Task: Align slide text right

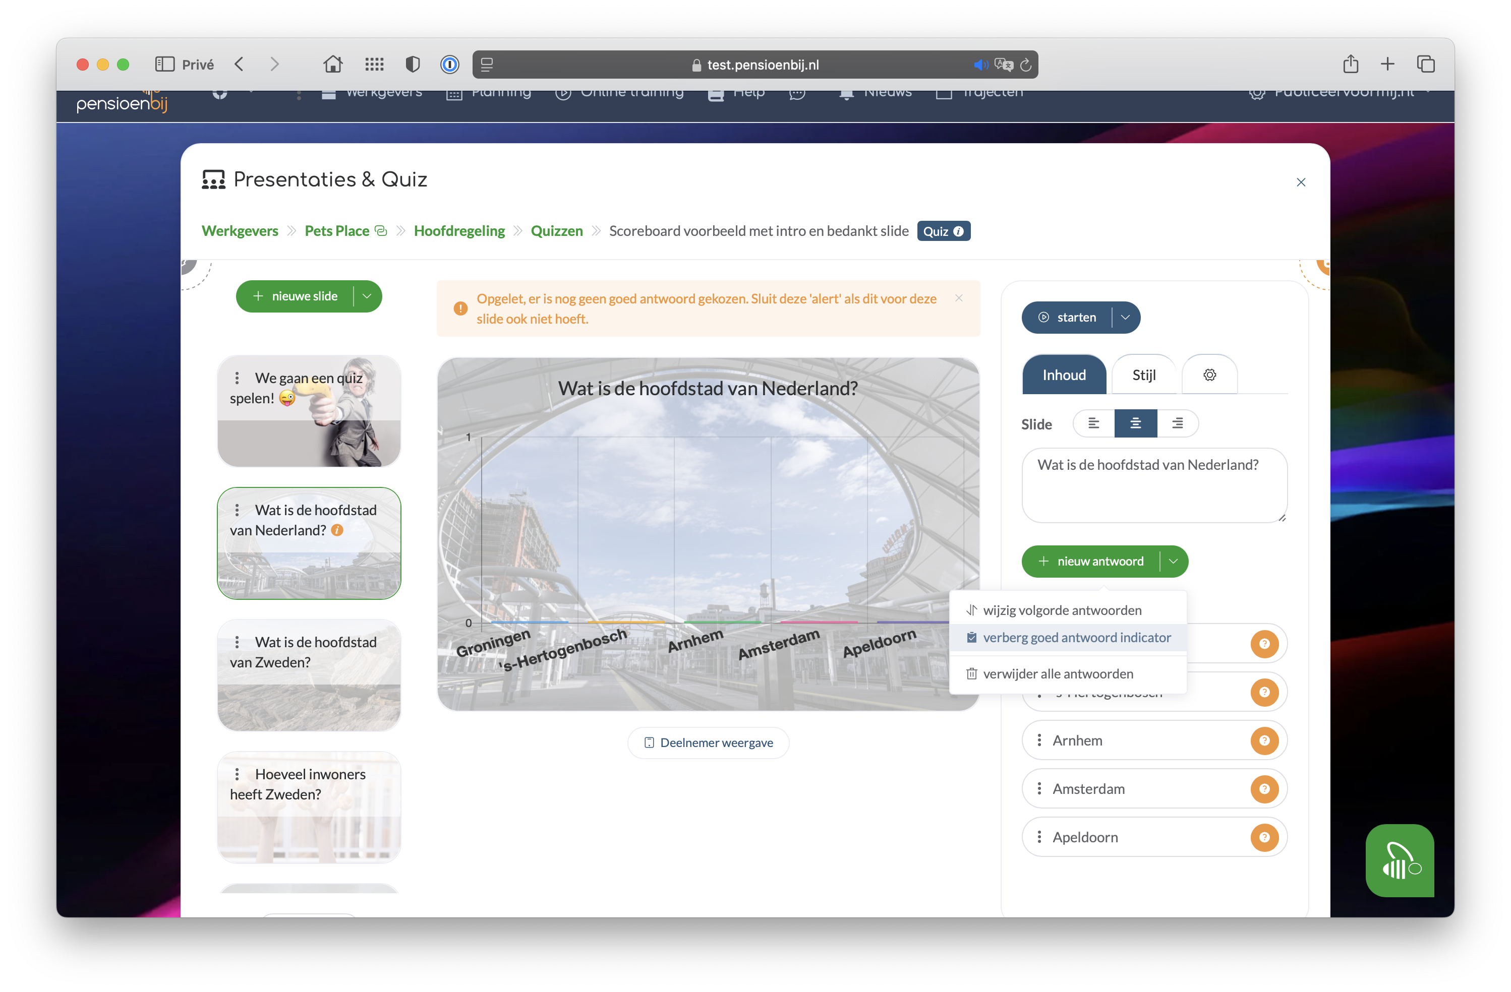Action: 1177,423
